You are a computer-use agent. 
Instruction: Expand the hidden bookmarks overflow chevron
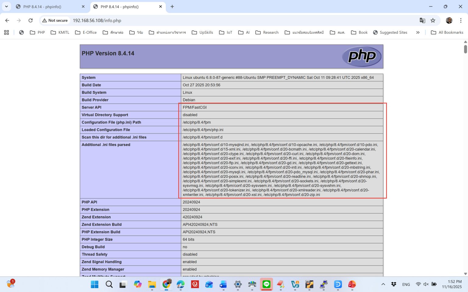418,32
